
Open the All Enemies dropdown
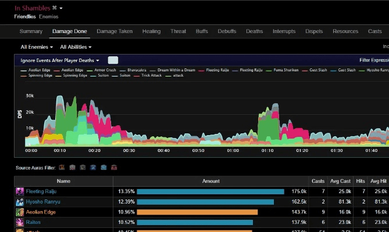tap(37, 47)
